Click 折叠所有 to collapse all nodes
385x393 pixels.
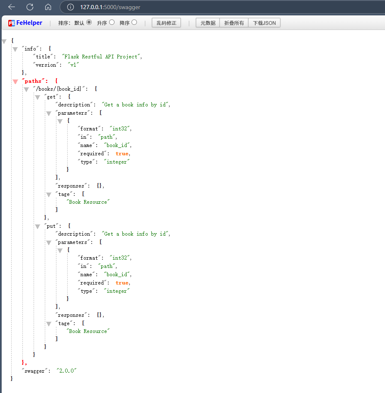[x=234, y=23]
